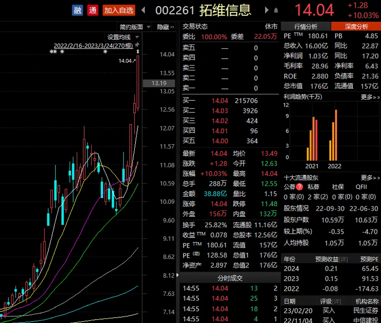The height and width of the screenshot is (323, 381).
Task: Open the [详] link next to 评级
Action: coord(337,302)
